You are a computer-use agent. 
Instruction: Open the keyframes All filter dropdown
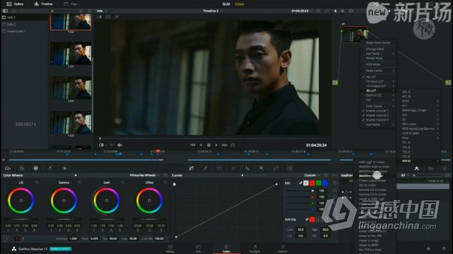point(404,175)
